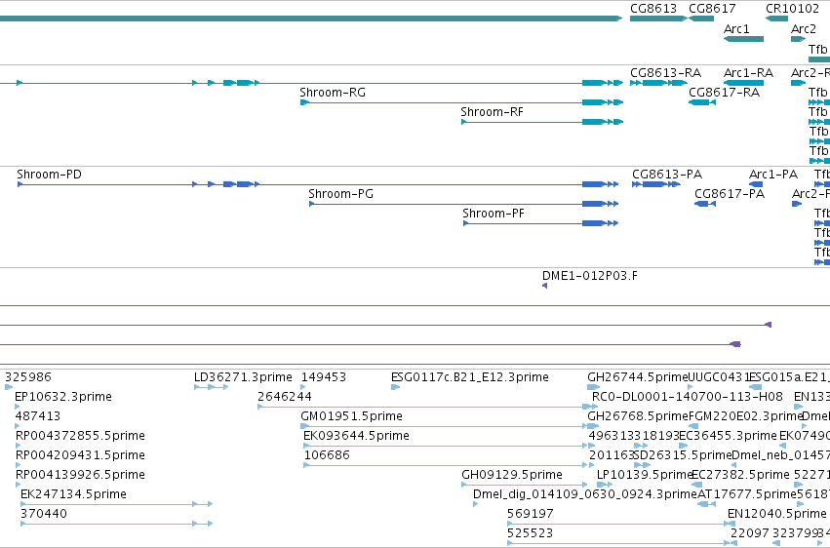Select the 2646244 EST alignment
This screenshot has height=548, width=830.
pos(427,407)
